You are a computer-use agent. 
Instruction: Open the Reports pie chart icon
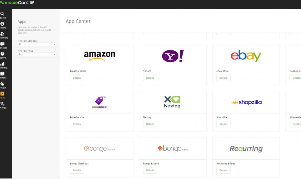pos(2,54)
